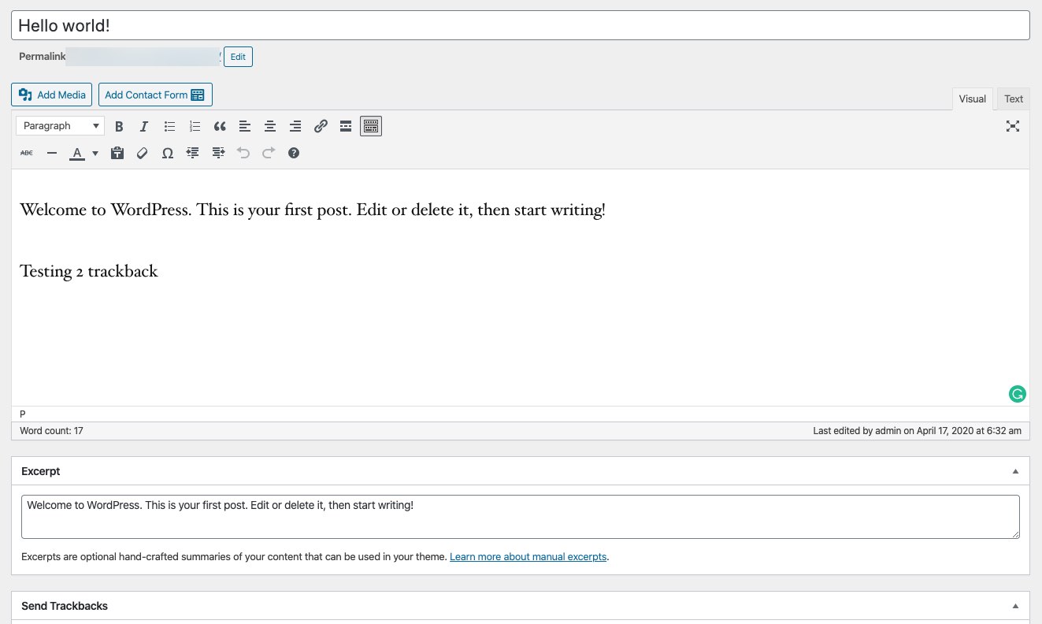Image resolution: width=1042 pixels, height=624 pixels.
Task: Open Learn more about manual excerpts link
Action: coord(528,556)
